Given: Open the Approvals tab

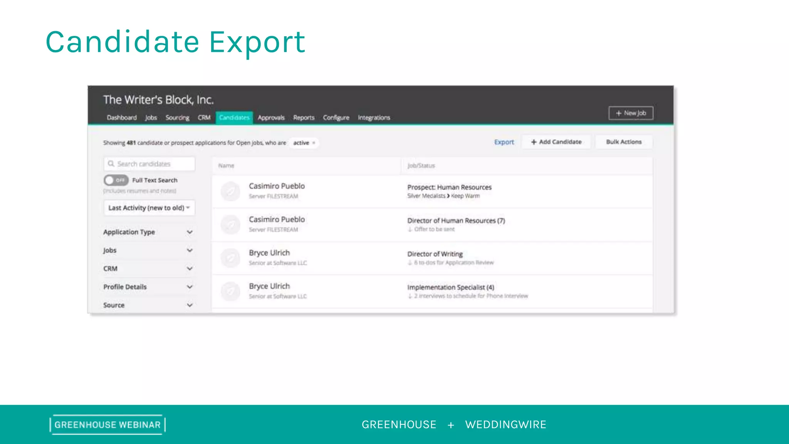Looking at the screenshot, I should (x=271, y=118).
